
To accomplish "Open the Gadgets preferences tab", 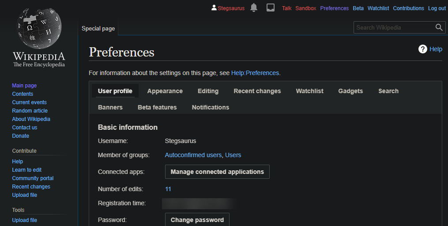I will (350, 91).
